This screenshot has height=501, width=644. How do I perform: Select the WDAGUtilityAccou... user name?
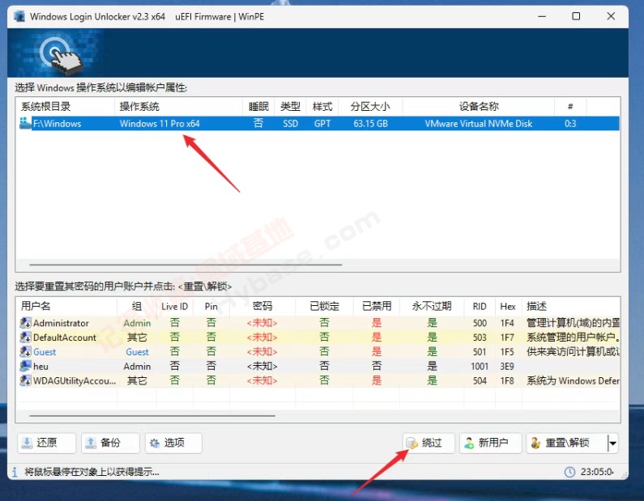75,380
